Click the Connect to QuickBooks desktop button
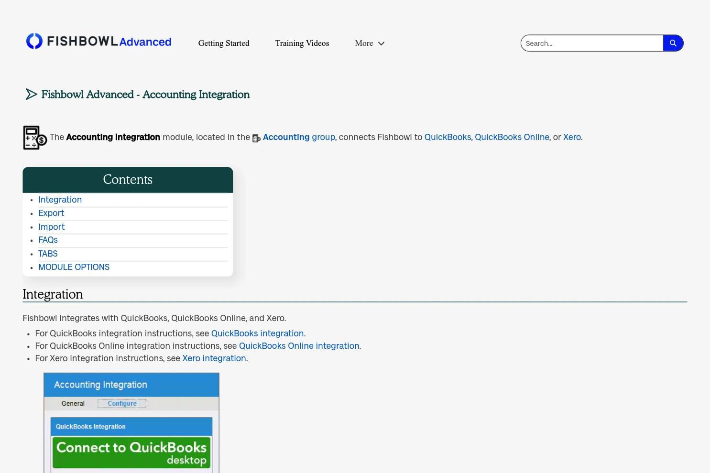 (131, 453)
